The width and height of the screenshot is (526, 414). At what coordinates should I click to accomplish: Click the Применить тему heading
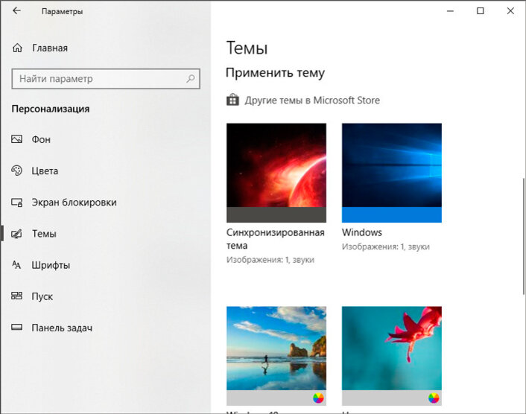[x=275, y=73]
